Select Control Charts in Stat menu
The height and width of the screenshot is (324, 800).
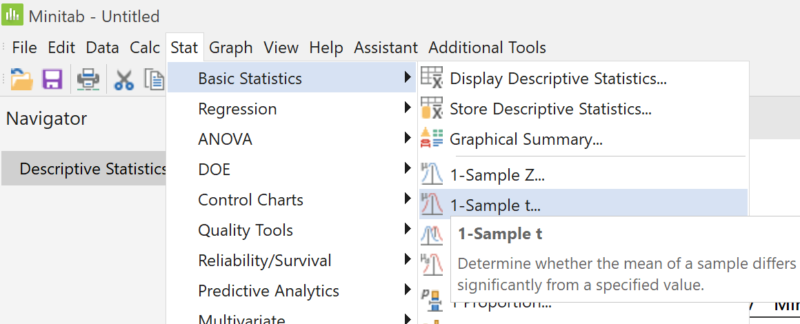(x=292, y=199)
